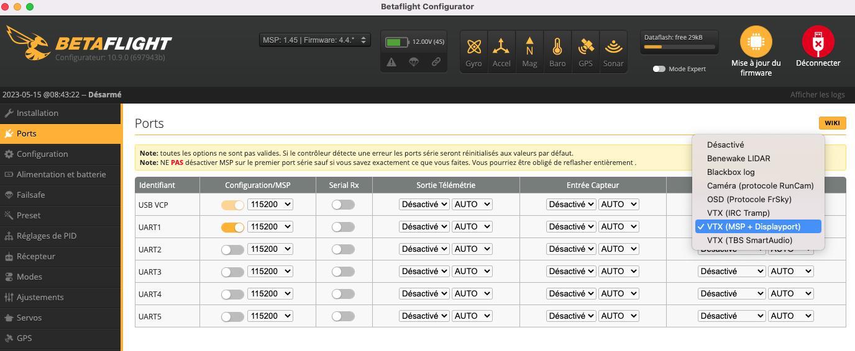
Task: Enable UART4 Configuration/MSP switch
Action: tap(232, 294)
